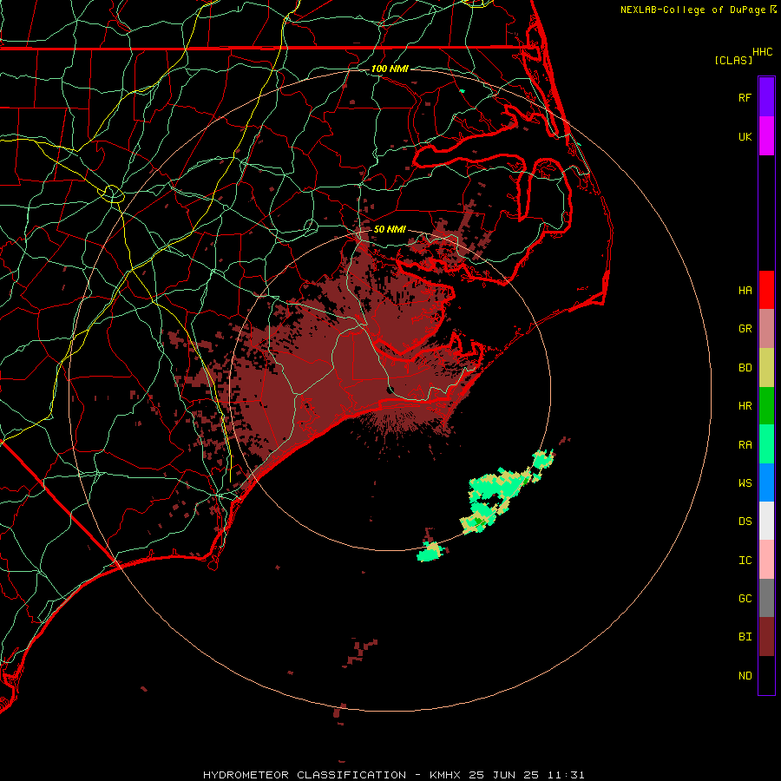The image size is (781, 781).
Task: Click the "BD" legend label
Action: (745, 368)
